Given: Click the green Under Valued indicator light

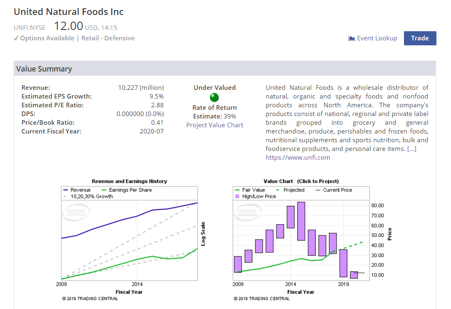Looking at the screenshot, I should coord(214,97).
